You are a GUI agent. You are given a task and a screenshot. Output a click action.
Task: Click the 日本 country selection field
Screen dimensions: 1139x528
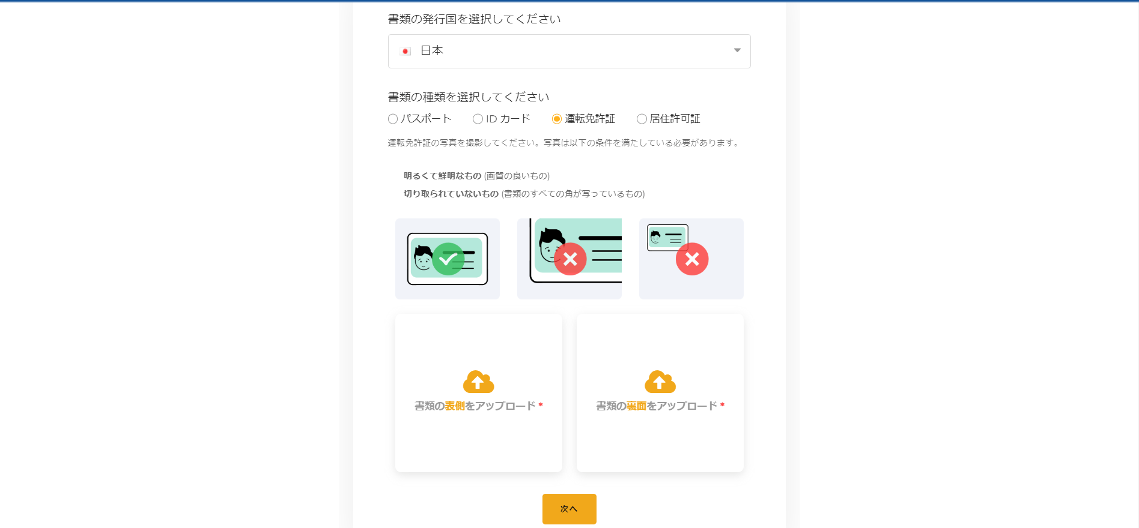click(569, 51)
